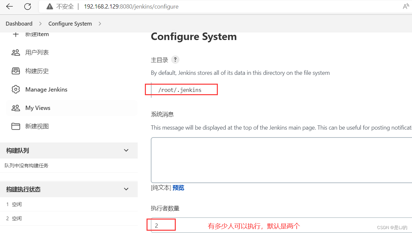Click the 纯文本 label
Image resolution: width=412 pixels, height=233 pixels.
point(161,188)
